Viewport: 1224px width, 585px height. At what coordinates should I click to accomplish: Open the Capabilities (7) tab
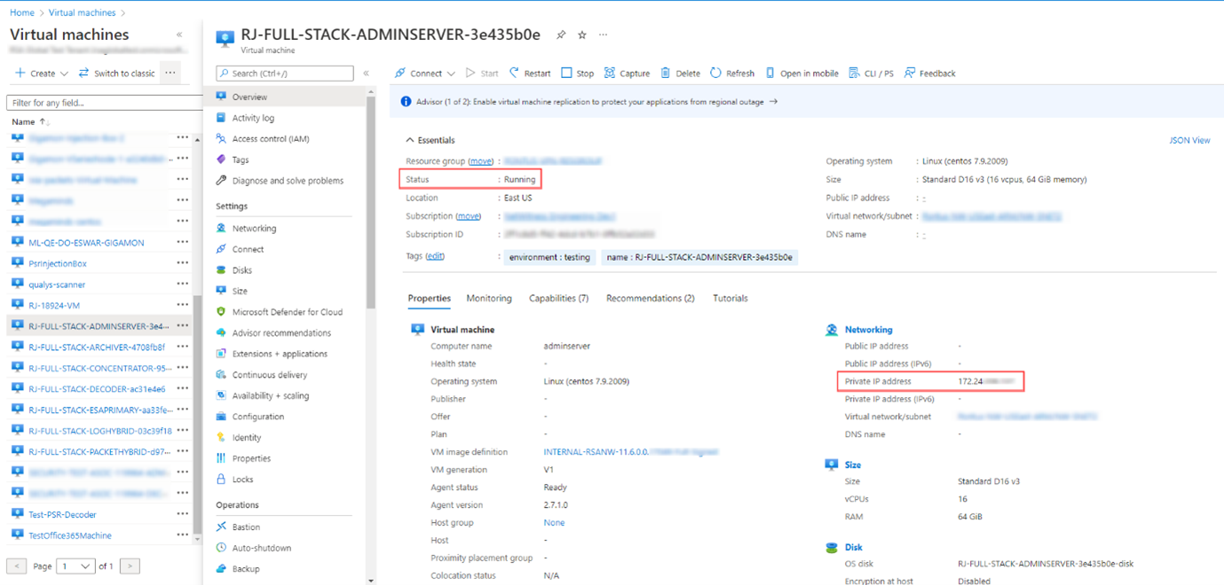tap(558, 298)
